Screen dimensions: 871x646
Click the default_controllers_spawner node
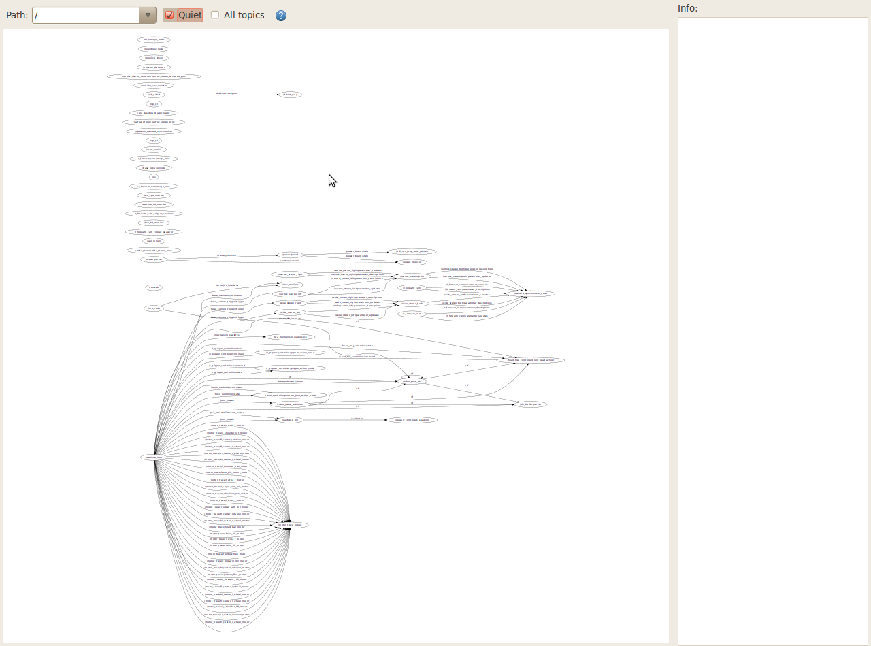[x=411, y=420]
